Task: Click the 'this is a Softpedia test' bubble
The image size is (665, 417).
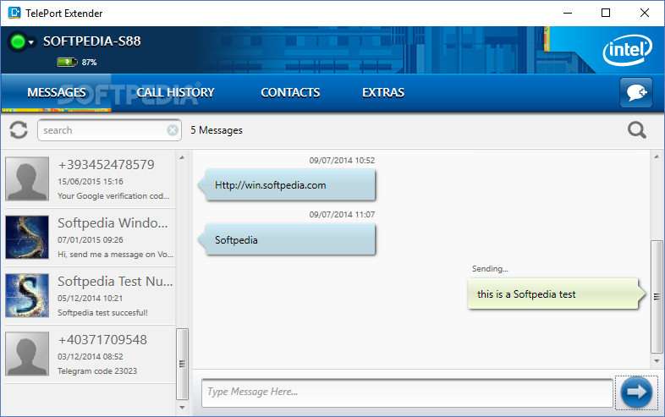Action: click(x=557, y=294)
